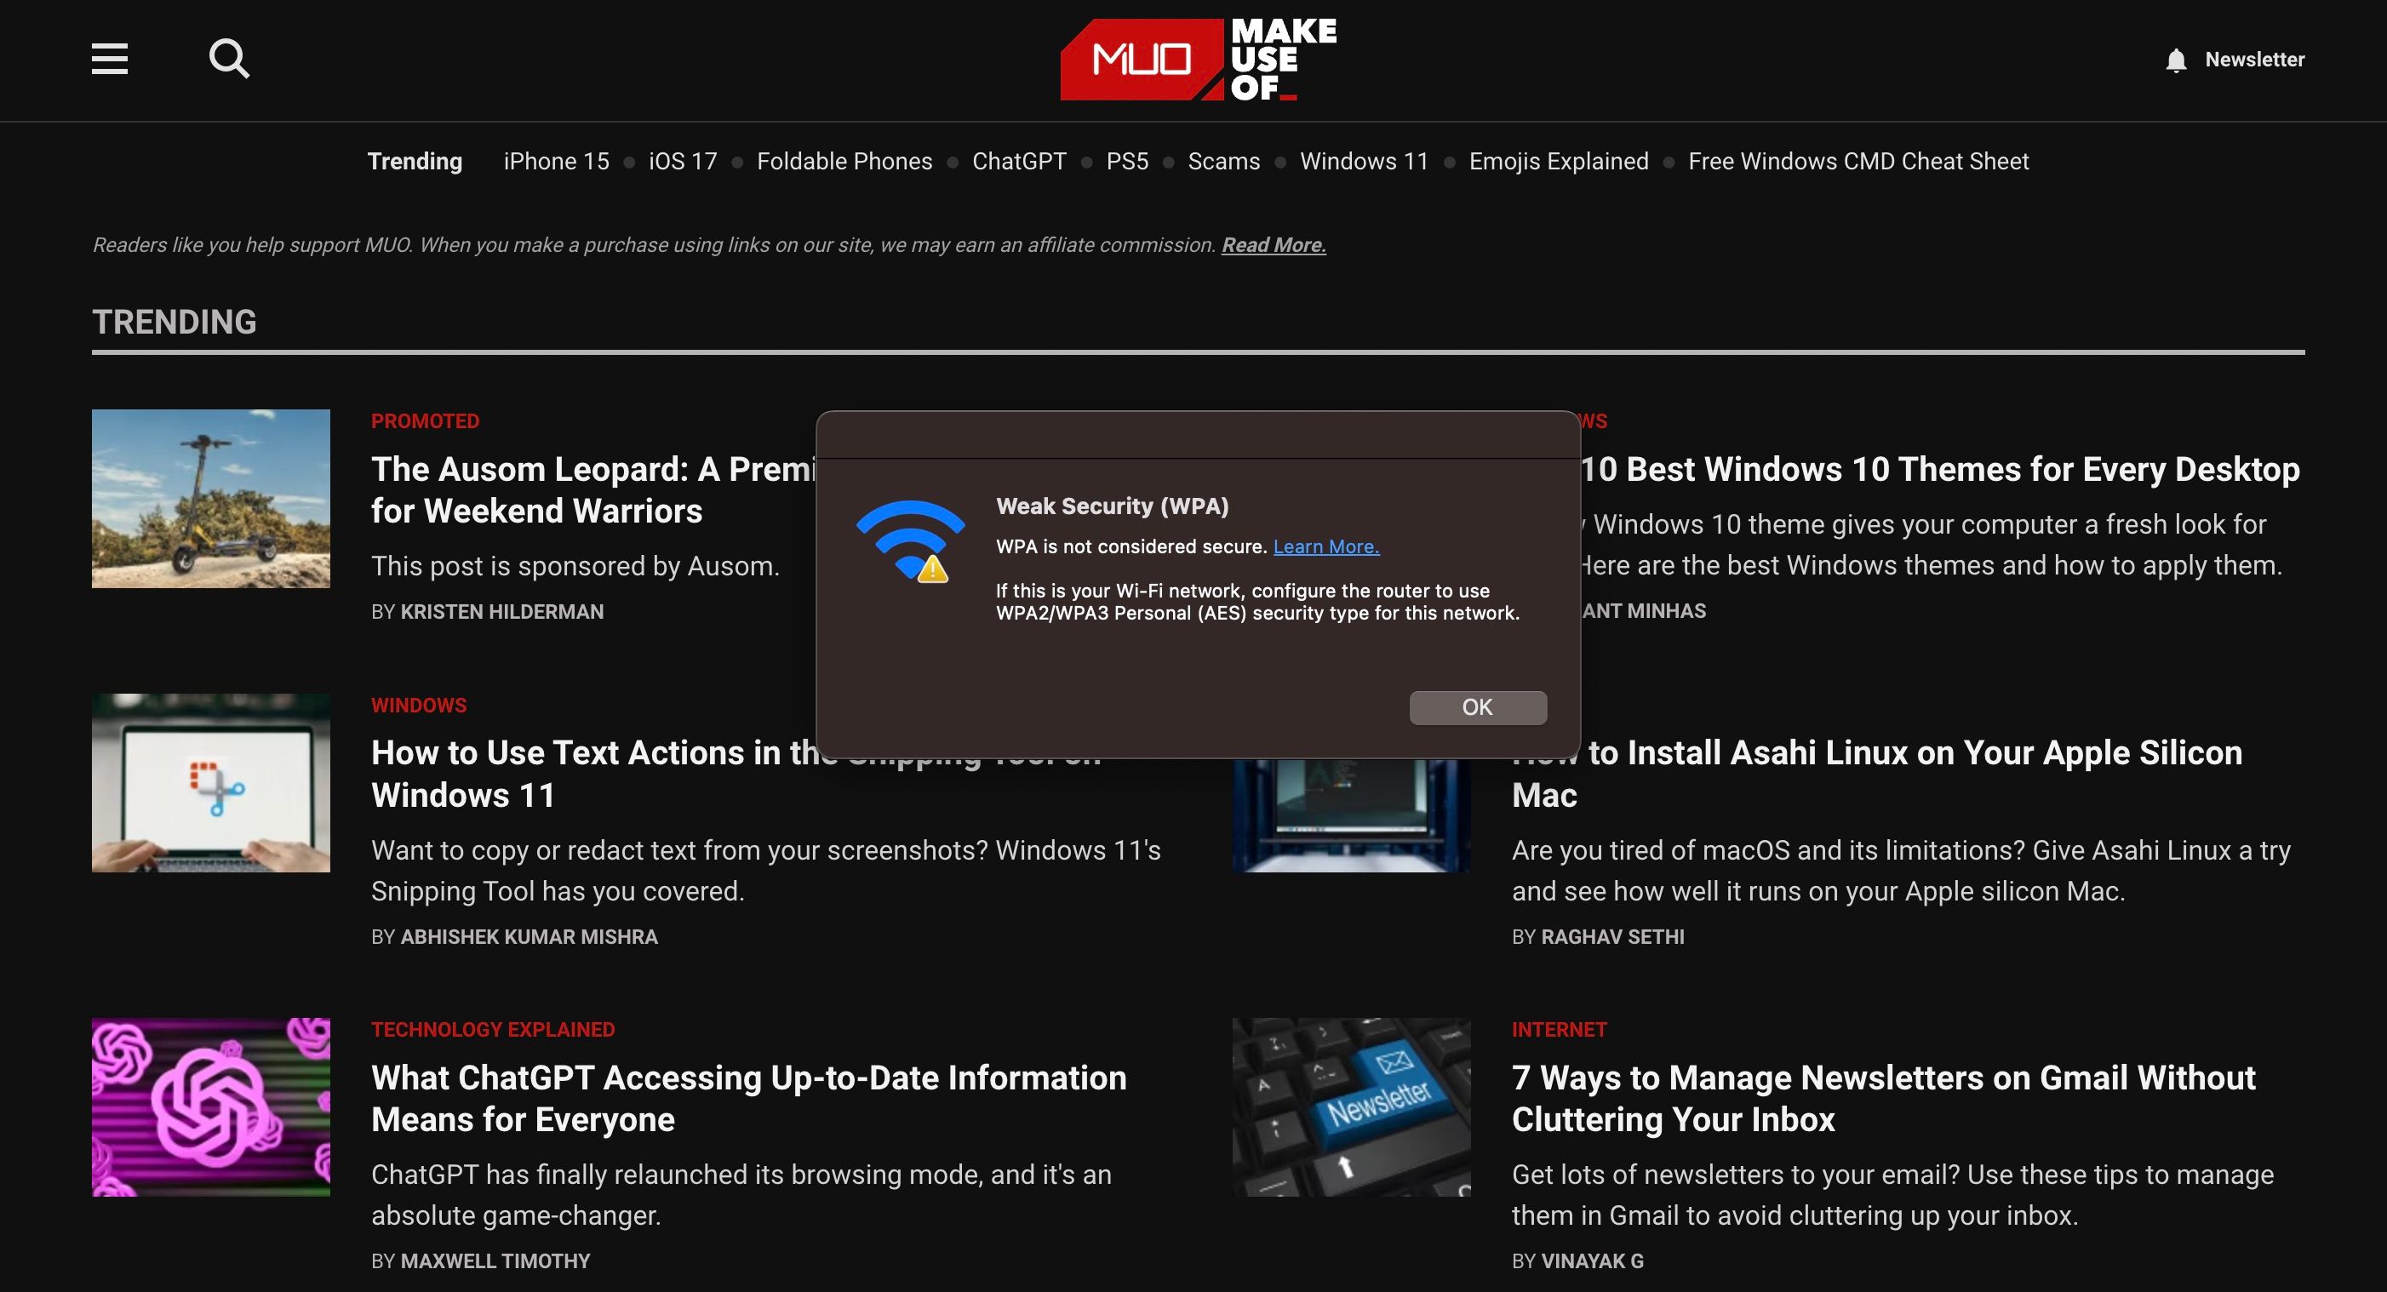Open the TECHNOLOGY EXPLAINED category
Image resolution: width=2387 pixels, height=1292 pixels.
tap(492, 1029)
